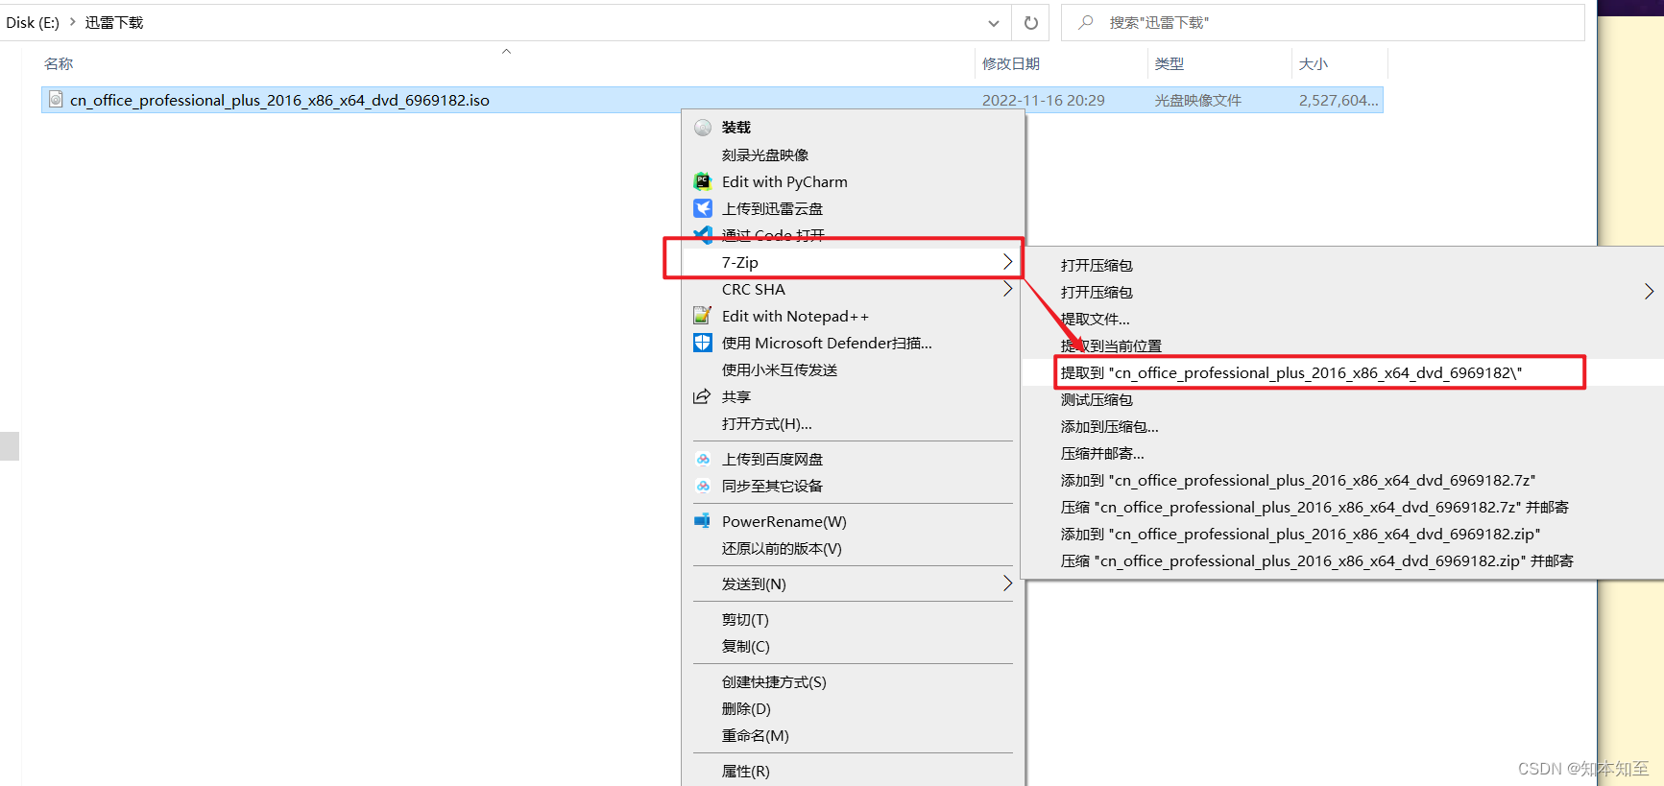Expand the 发送到(N) submenu arrow
The width and height of the screenshot is (1664, 786).
click(1007, 584)
